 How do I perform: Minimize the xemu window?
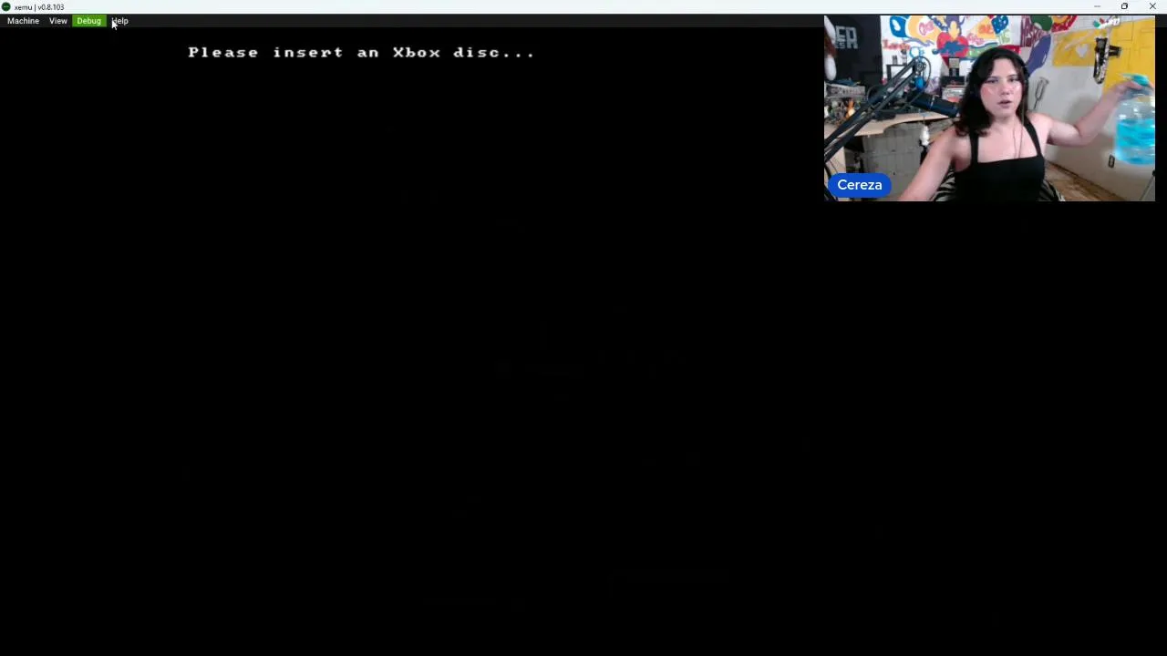tap(1097, 6)
